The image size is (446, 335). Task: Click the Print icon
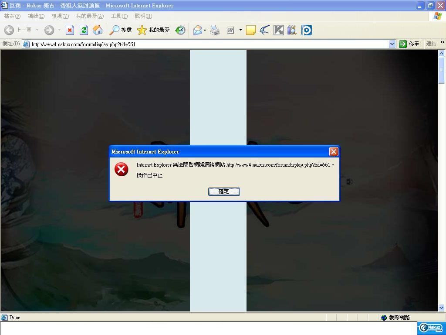point(215,30)
